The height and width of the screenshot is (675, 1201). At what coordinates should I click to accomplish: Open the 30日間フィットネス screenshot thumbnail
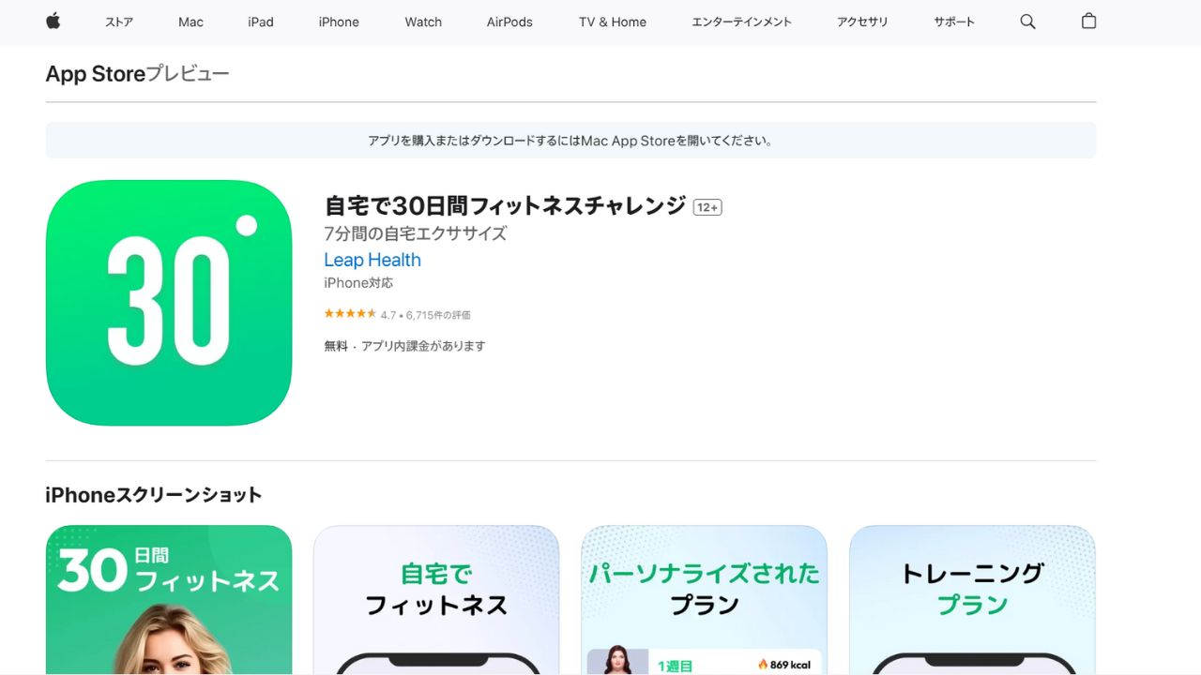pyautogui.click(x=169, y=600)
